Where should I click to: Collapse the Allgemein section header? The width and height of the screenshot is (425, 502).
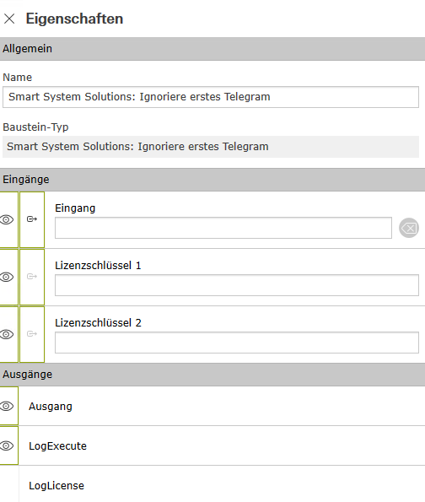tap(212, 49)
